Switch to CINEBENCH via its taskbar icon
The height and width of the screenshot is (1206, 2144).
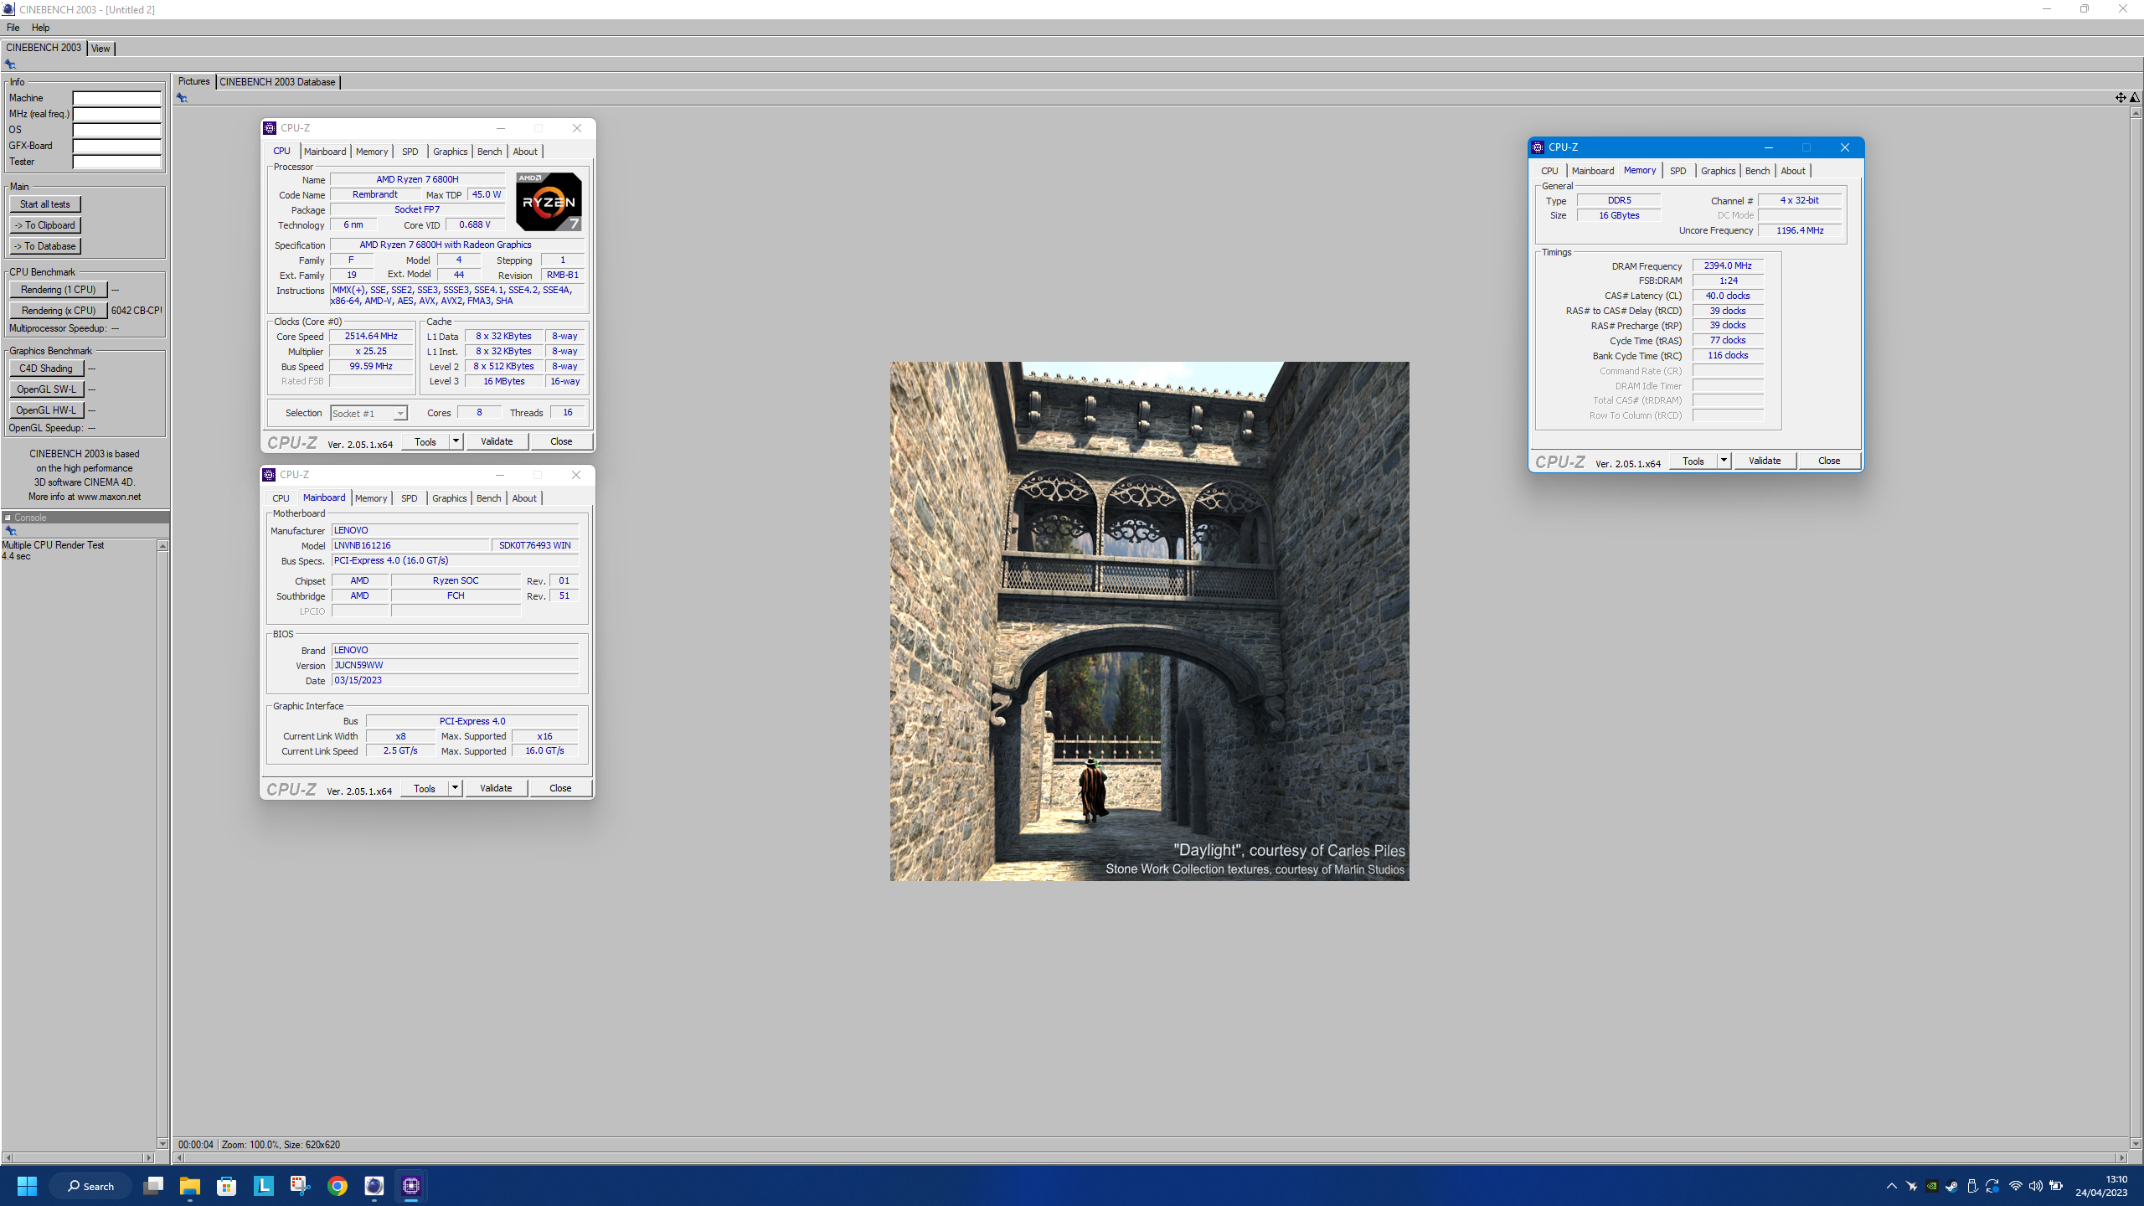[374, 1186]
